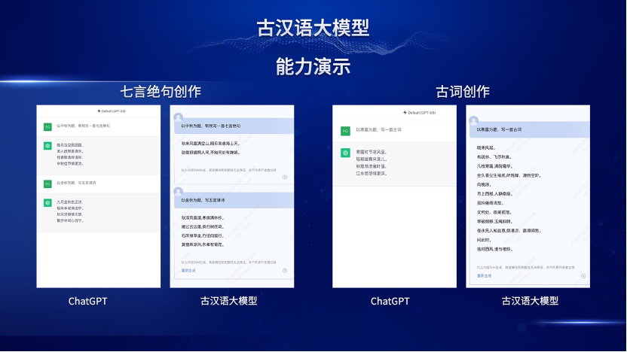Click green user avatar beside 以寒露为题 in ChatGPT
The width and height of the screenshot is (627, 352).
(345, 130)
